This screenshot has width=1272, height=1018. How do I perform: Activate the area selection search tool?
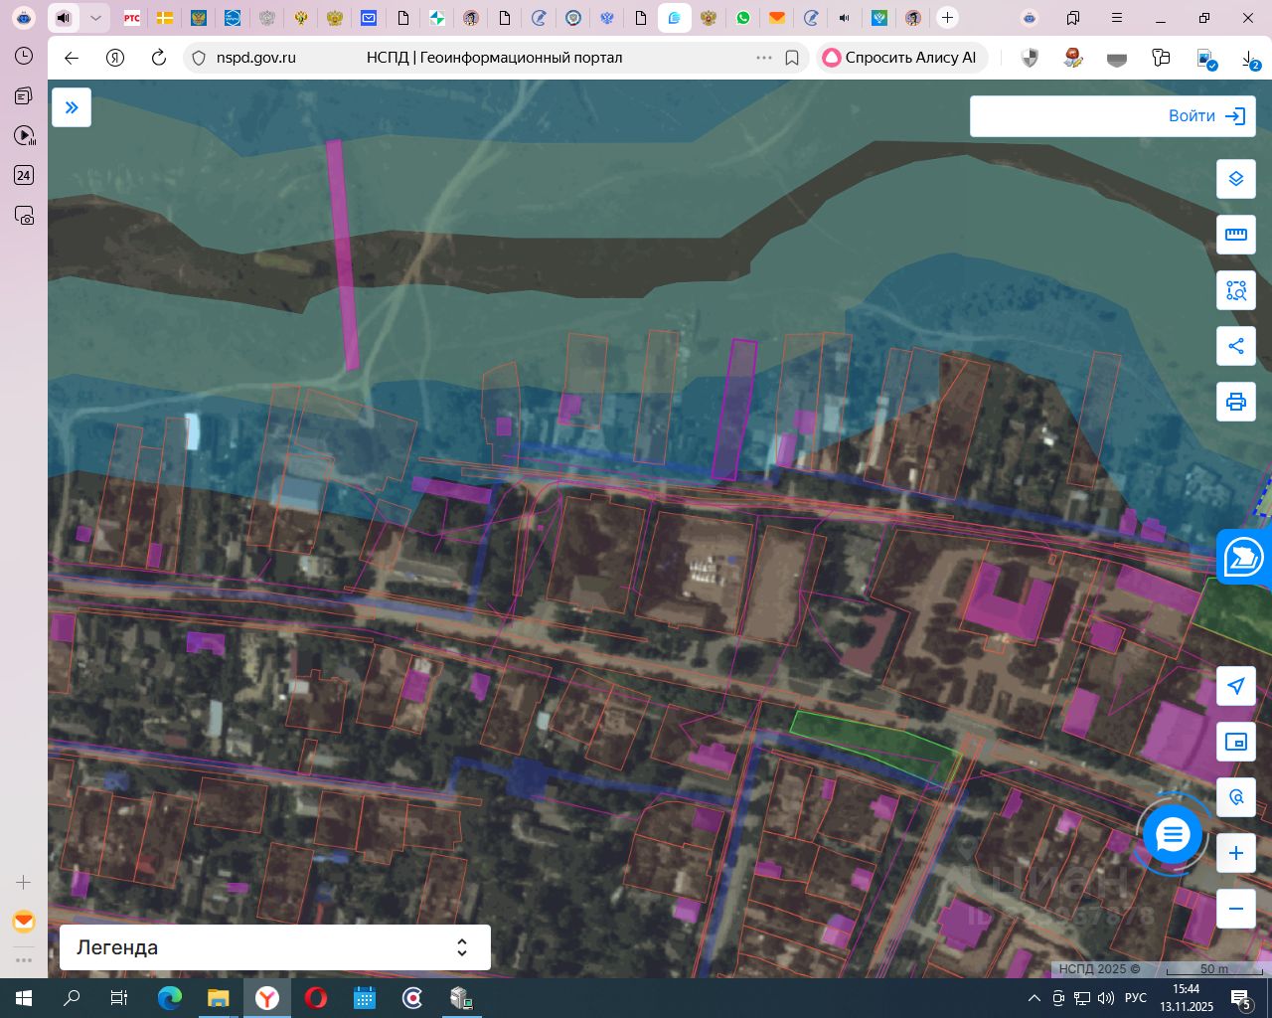pyautogui.click(x=1236, y=290)
